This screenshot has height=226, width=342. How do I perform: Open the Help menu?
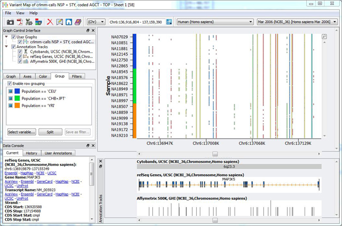click(x=34, y=13)
